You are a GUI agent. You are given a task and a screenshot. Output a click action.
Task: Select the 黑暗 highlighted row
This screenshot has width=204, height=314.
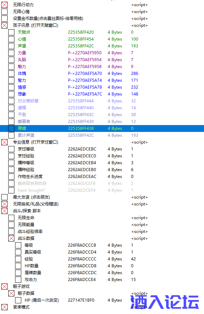(102, 128)
